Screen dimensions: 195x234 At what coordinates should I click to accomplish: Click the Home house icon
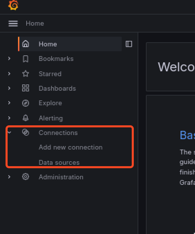point(26,44)
